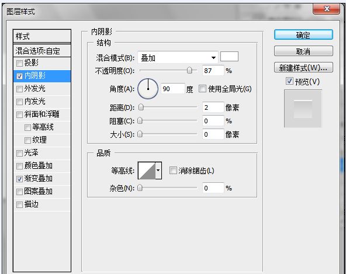This screenshot has height=274, width=346.
Task: Toggle the 预览 checkbox
Action: pyautogui.click(x=289, y=81)
